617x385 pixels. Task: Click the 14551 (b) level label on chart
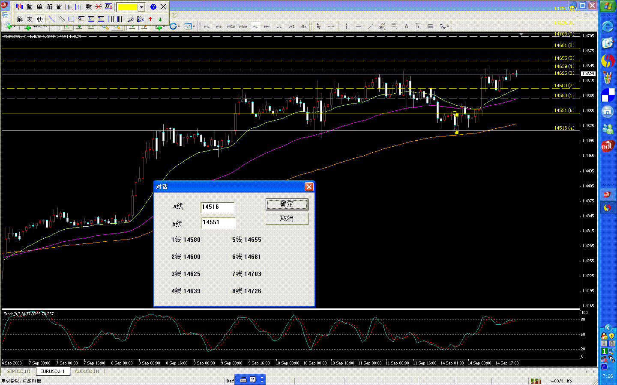[564, 110]
